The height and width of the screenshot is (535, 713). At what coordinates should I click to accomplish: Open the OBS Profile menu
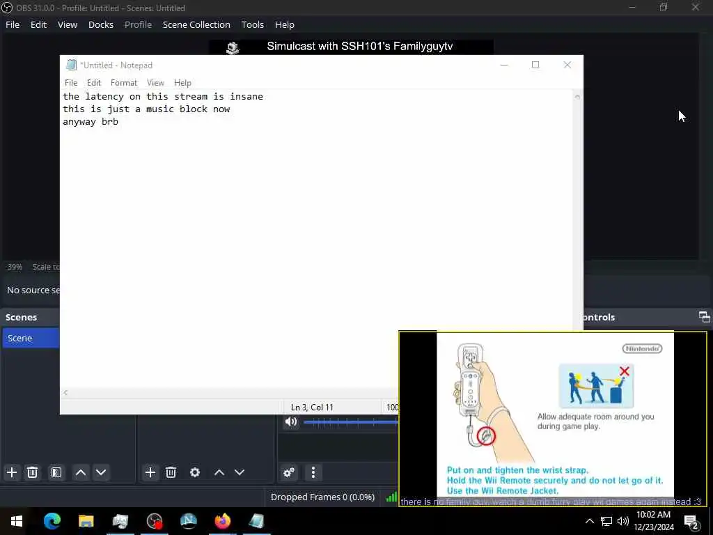139,24
